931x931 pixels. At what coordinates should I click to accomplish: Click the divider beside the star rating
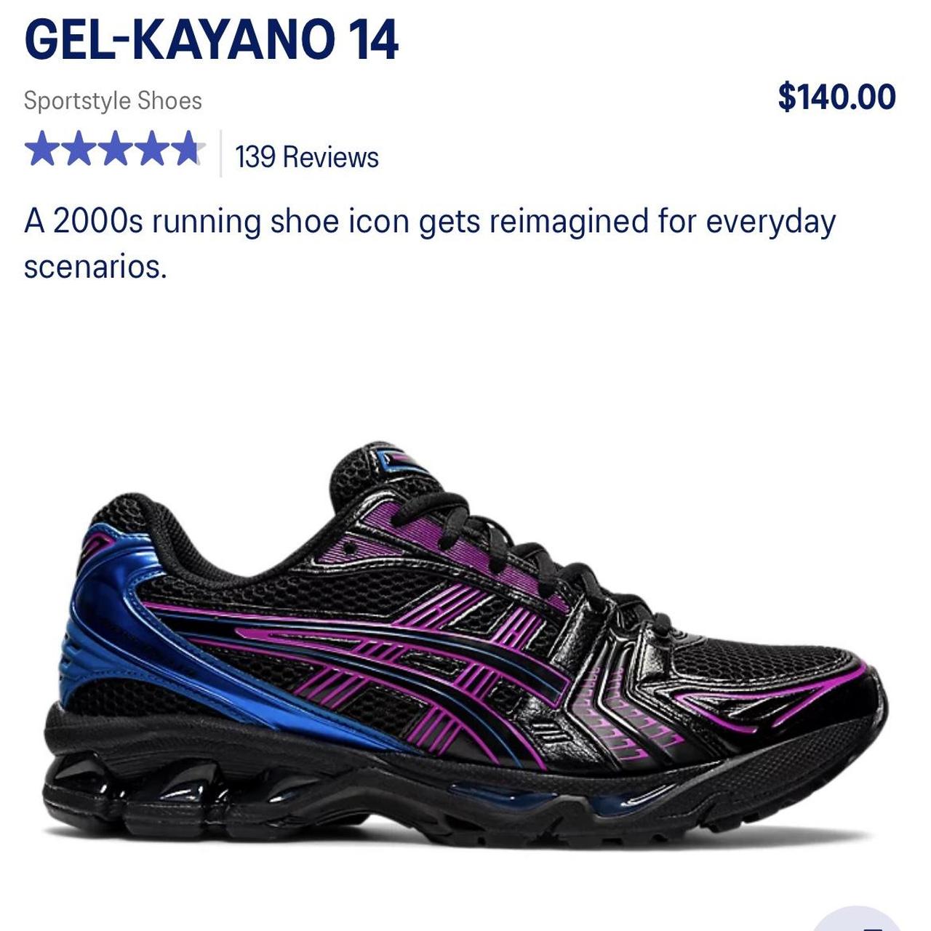pos(220,153)
